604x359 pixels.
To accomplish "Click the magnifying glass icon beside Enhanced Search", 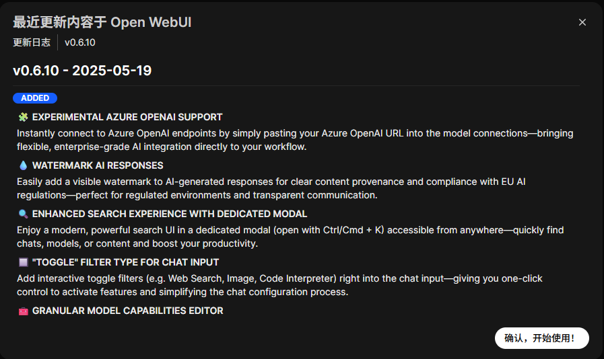I will pyautogui.click(x=23, y=214).
